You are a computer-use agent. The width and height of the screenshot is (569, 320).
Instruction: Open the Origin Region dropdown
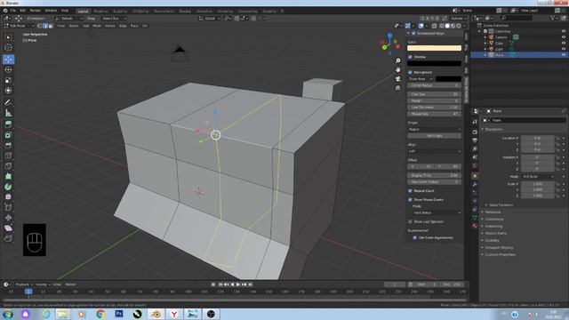[435, 129]
